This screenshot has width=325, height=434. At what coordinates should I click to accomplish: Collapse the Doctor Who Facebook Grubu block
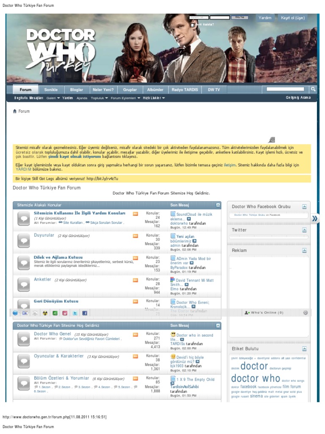click(304, 207)
